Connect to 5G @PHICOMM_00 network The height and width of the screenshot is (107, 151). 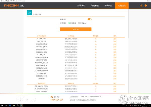pyautogui.click(x=115, y=91)
